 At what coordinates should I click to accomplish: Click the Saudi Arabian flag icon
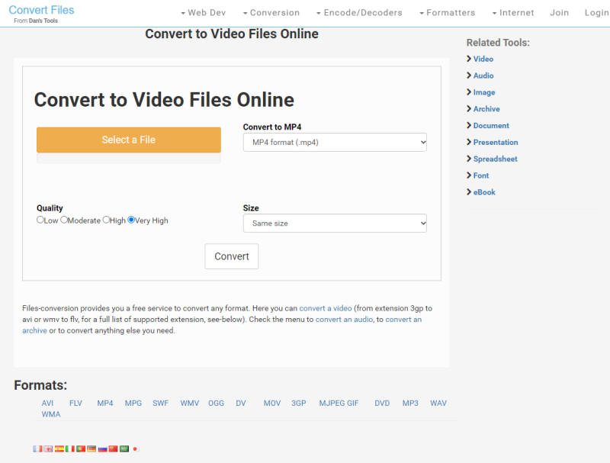pyautogui.click(x=124, y=449)
